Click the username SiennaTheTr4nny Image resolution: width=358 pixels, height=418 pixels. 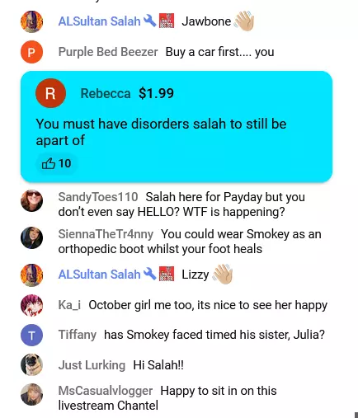point(106,234)
